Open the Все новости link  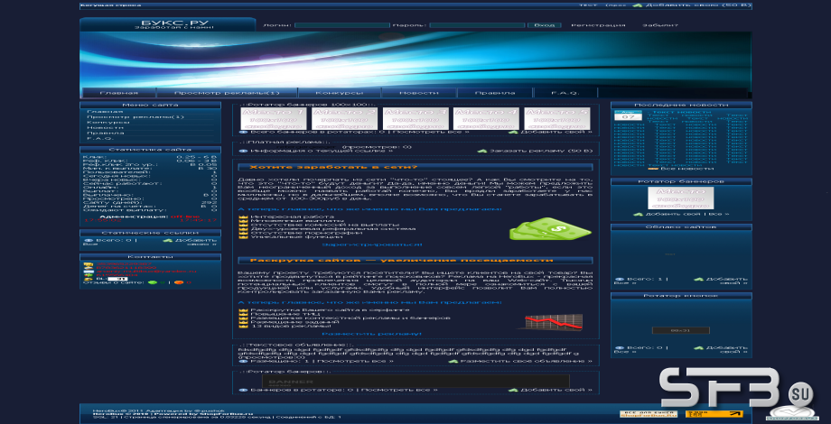(686, 169)
